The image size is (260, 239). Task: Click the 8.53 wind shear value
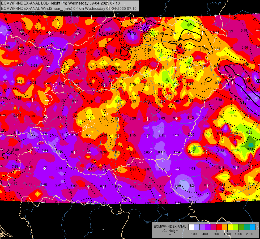(203, 49)
